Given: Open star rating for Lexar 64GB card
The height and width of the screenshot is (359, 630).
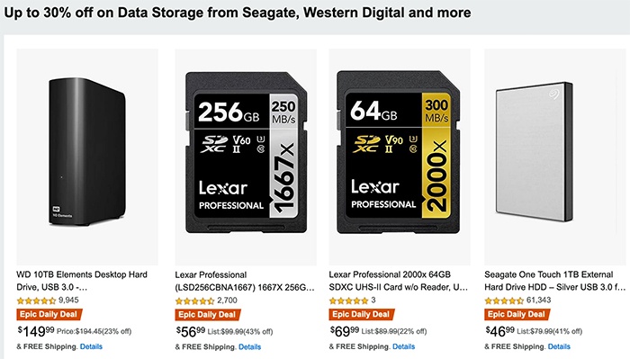Looking at the screenshot, I should click(x=348, y=301).
